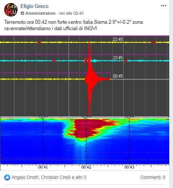Open the post options three-dot menu

coord(164,6)
